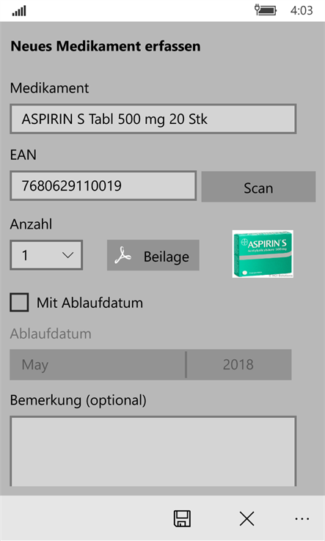This screenshot has width=325, height=541.
Task: Click into the Medikament name field
Action: click(153, 119)
